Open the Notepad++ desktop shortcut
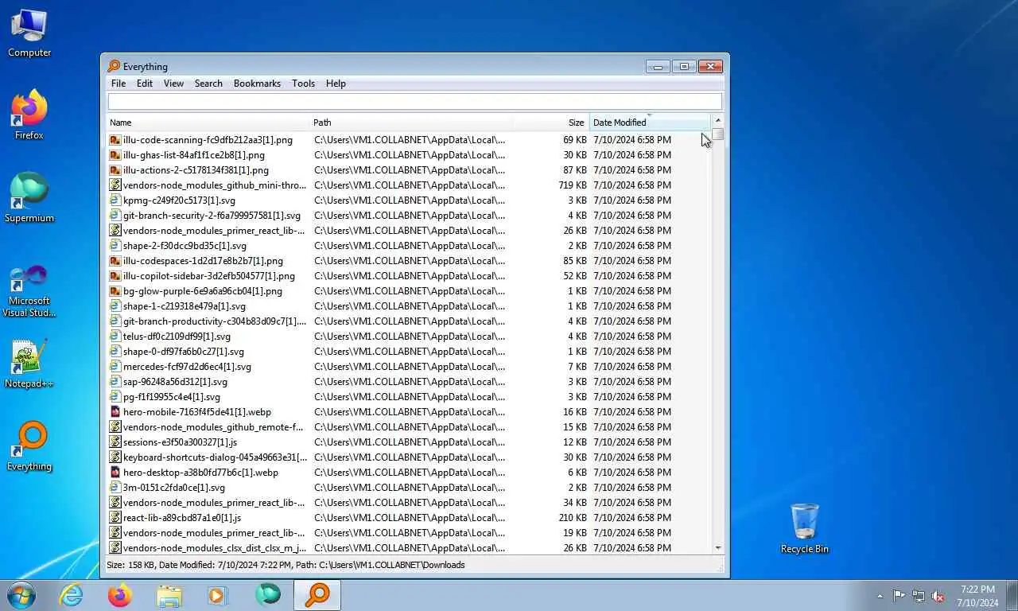The width and height of the screenshot is (1018, 611). coord(29,364)
